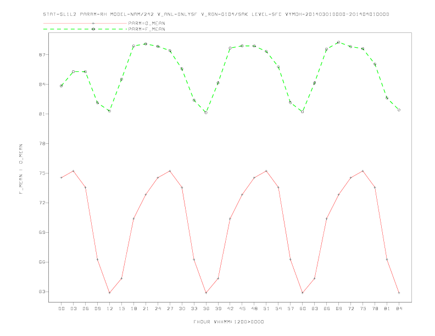The width and height of the screenshot is (435, 336).
Task: Click the green F_MEAN data point at hour 69
Action: (x=339, y=42)
